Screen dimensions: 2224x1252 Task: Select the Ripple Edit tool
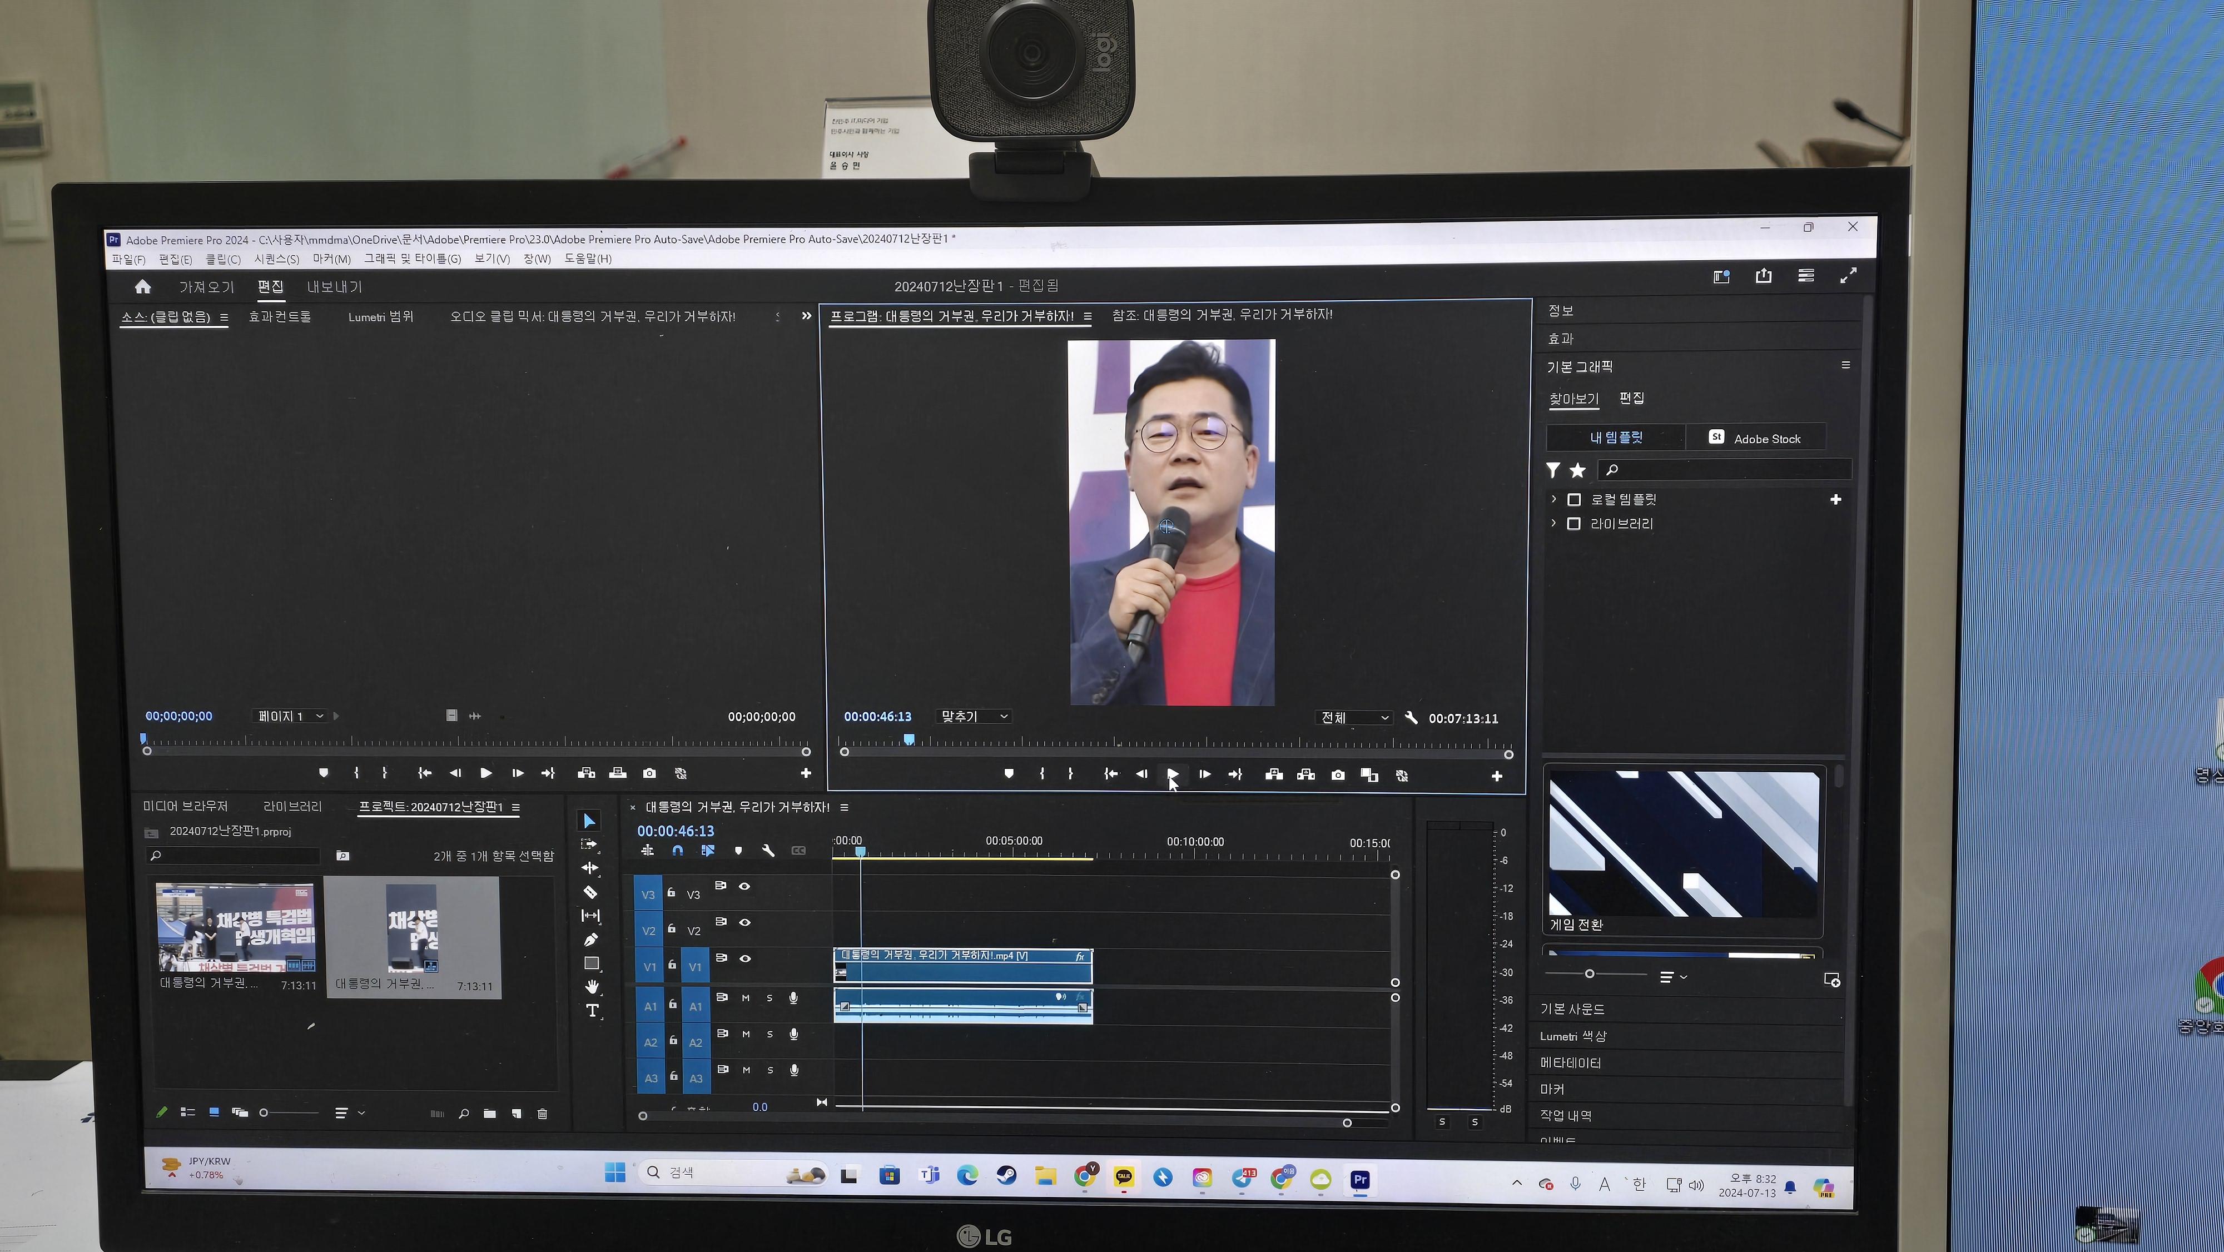pos(590,868)
